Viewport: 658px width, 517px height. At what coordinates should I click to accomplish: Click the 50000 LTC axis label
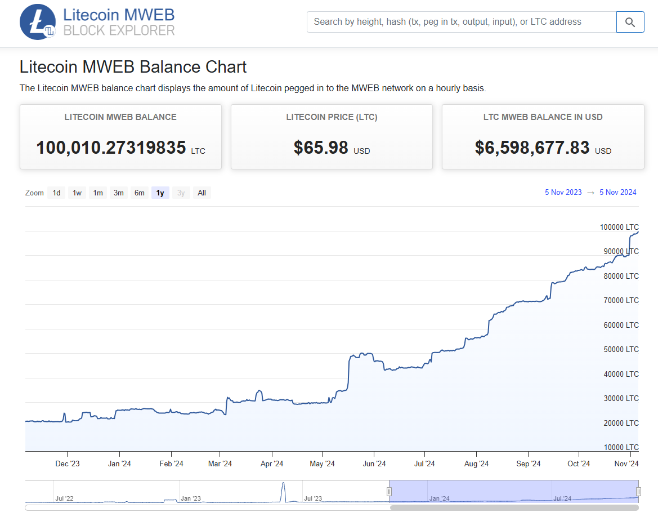tap(621, 349)
